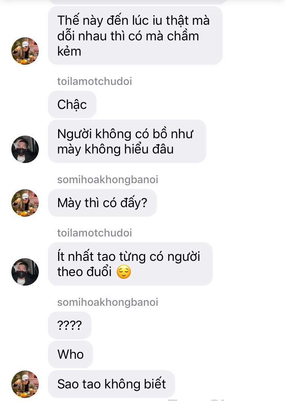
Task: Select the 'Who' message bubble
Action: [70, 354]
